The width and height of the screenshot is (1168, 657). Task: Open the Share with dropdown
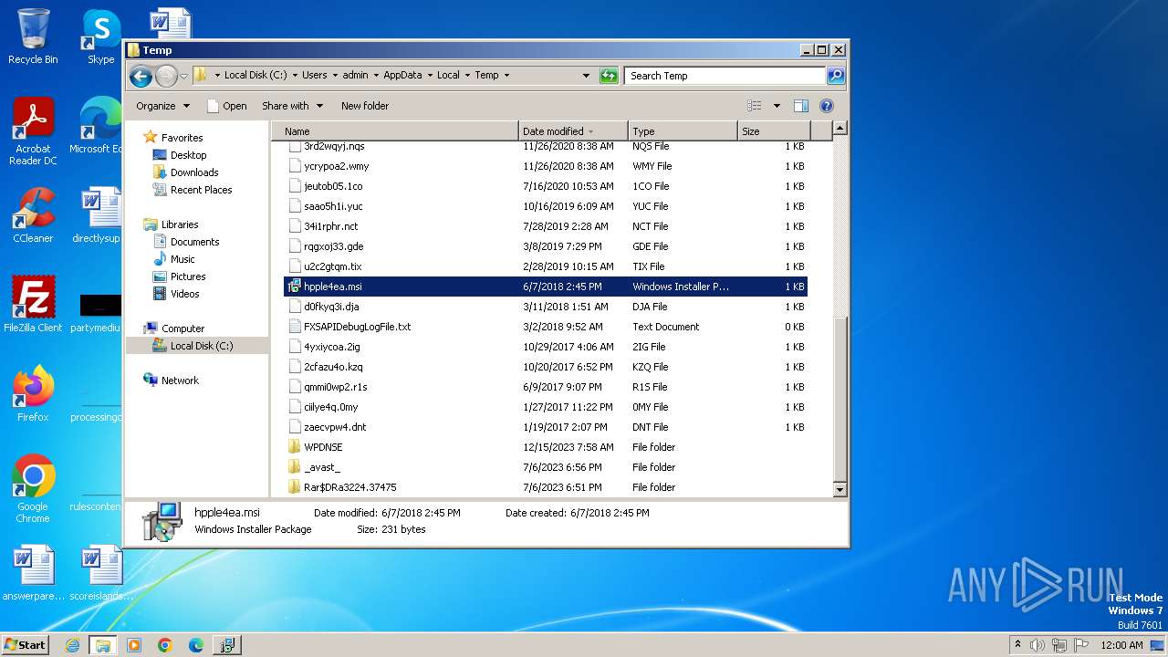tap(292, 106)
